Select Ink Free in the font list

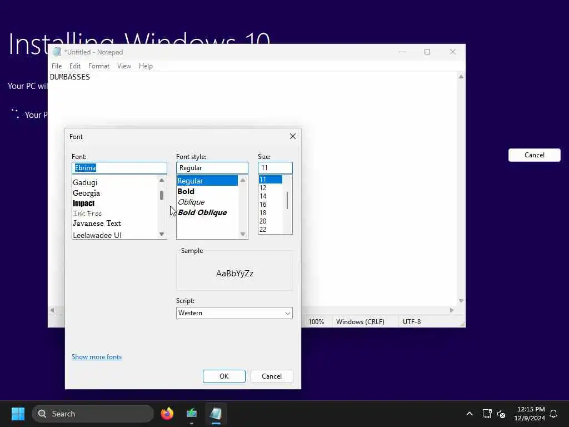87,213
